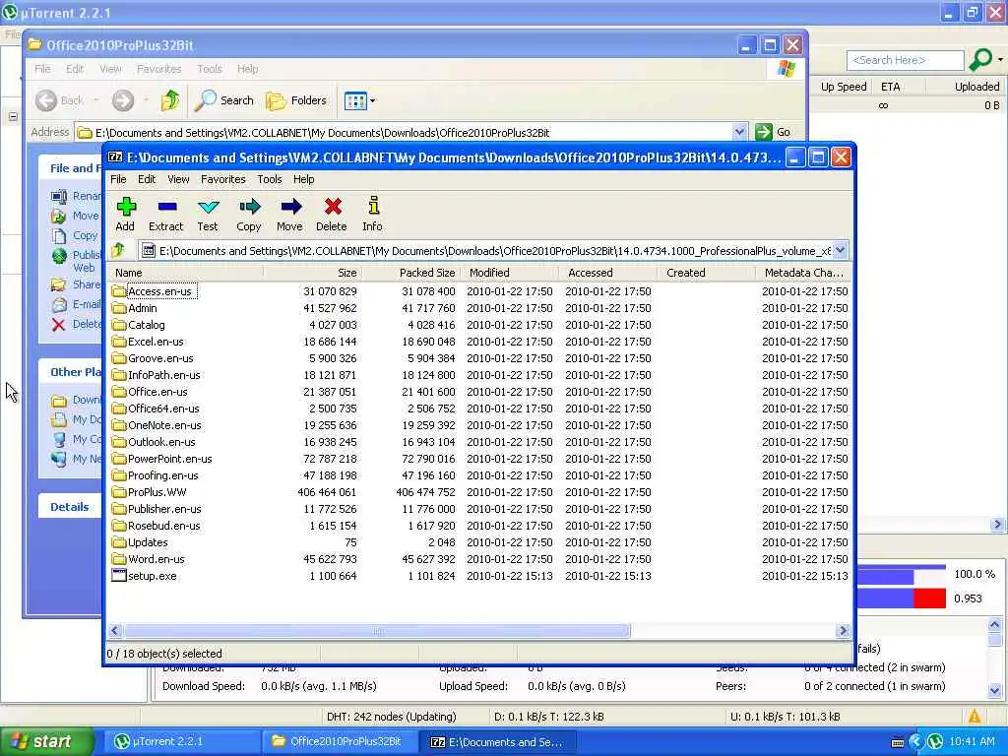Click the 7-Zip scrollbar right arrow
The width and height of the screenshot is (1008, 756).
[843, 631]
